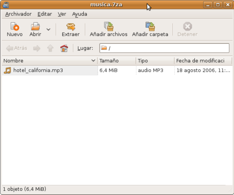This screenshot has width=234, height=195.
Task: Open an archive with Abrir icon
Action: point(35,27)
